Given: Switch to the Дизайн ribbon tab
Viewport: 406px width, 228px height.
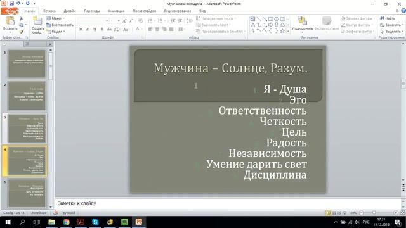Looking at the screenshot, I should pos(70,11).
